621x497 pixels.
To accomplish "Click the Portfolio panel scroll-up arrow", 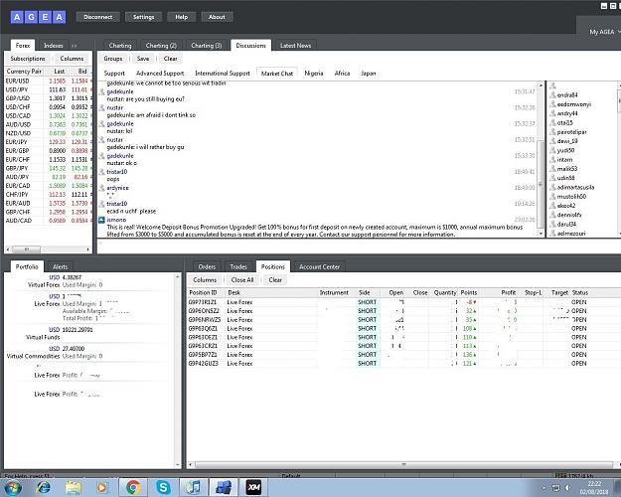I will click(x=178, y=276).
